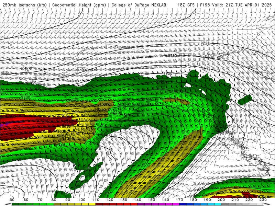
Task: Click the 10080 height contour label
Action: pos(105,104)
